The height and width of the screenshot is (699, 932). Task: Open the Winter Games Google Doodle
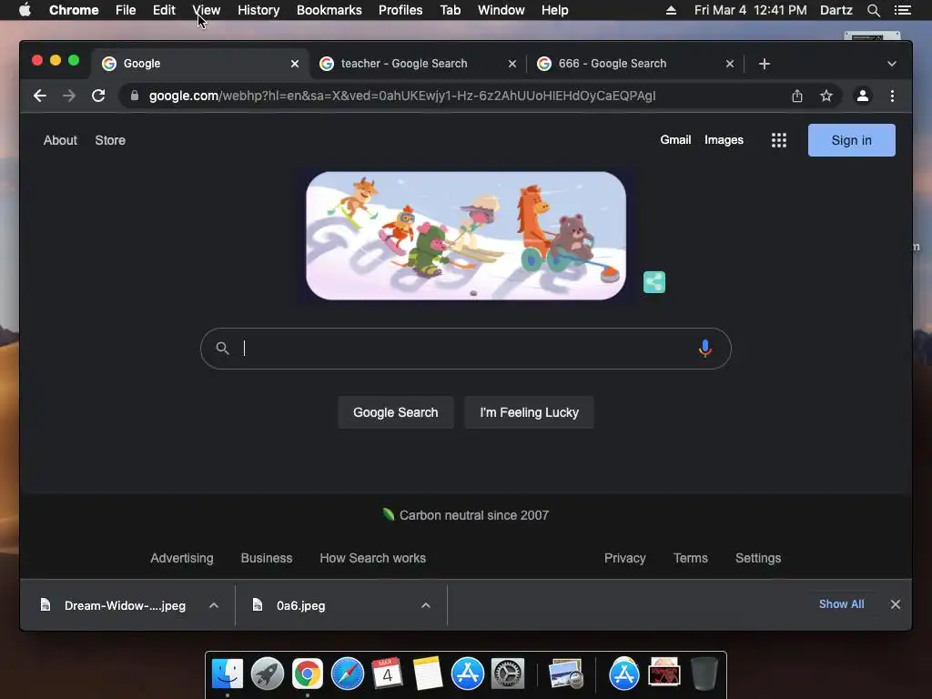465,236
